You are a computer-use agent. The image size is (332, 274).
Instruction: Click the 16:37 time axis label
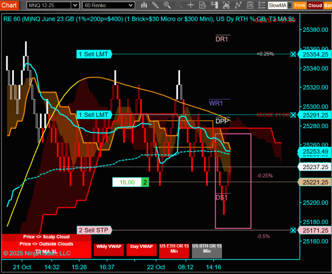(x=107, y=267)
